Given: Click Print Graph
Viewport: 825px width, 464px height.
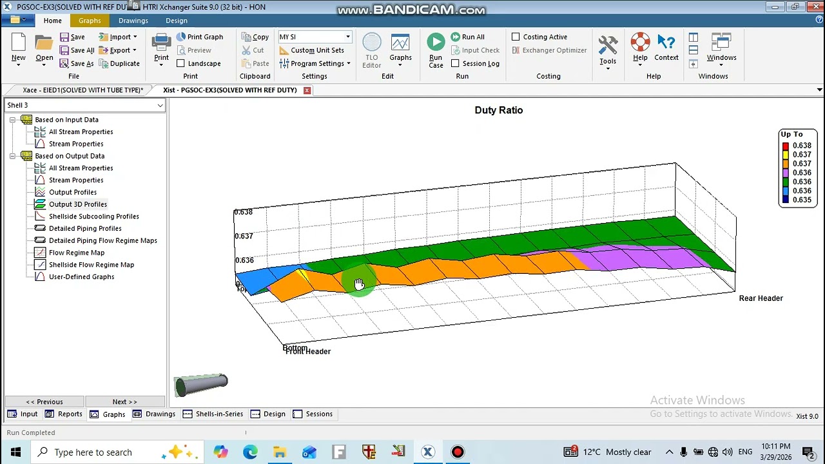Looking at the screenshot, I should 199,37.
